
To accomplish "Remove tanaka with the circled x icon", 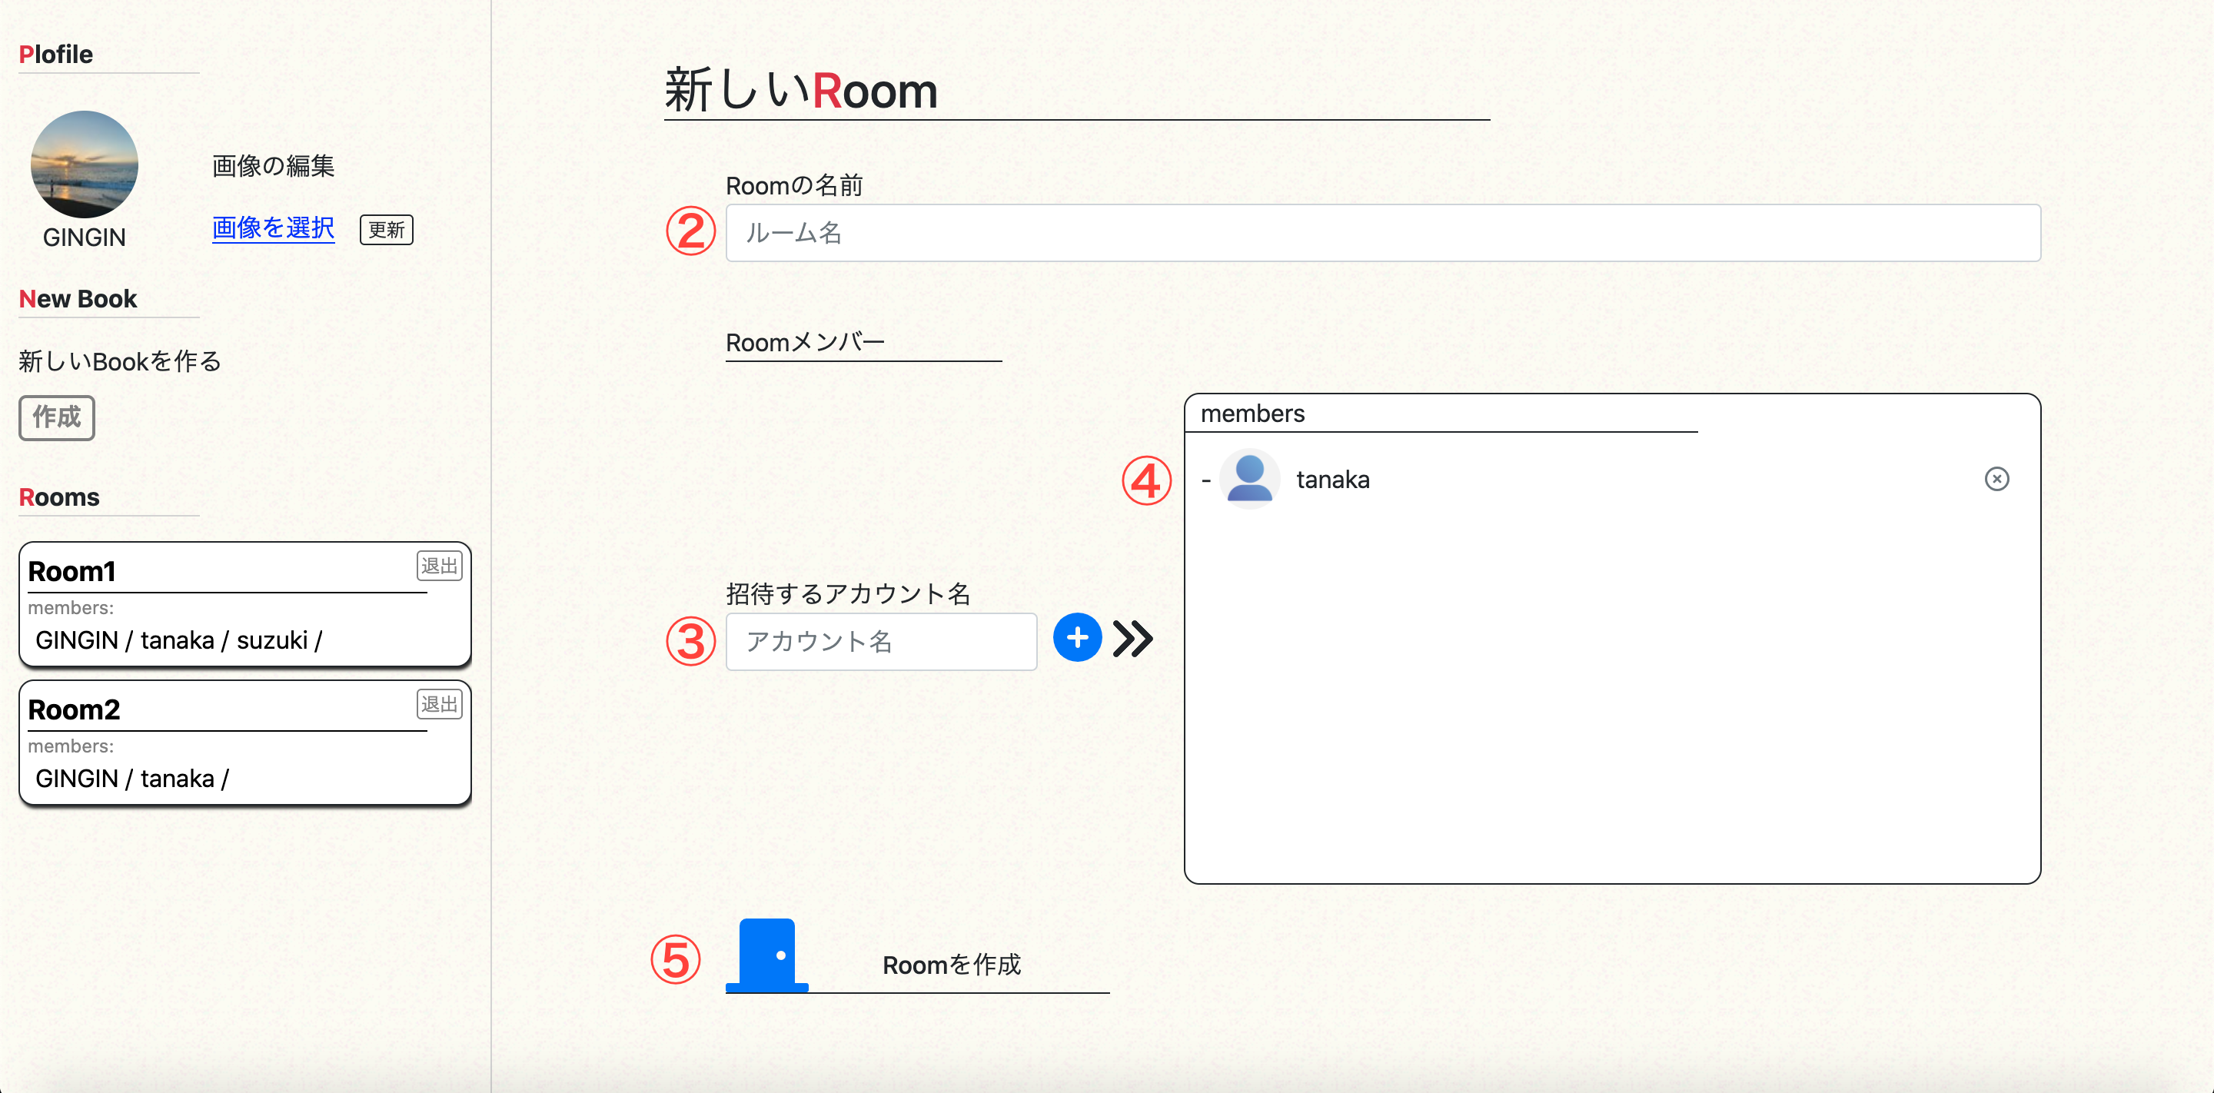I will (x=1996, y=479).
